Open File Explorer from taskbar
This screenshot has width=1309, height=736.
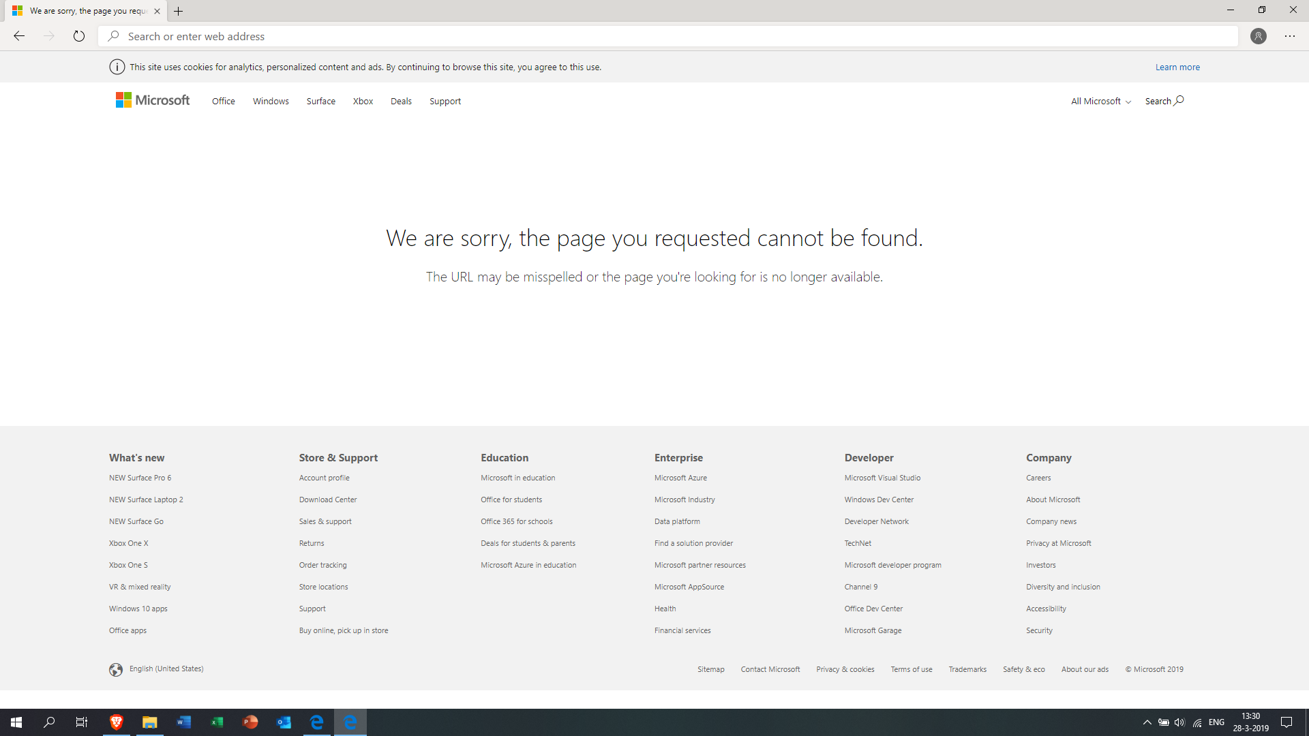click(x=150, y=722)
